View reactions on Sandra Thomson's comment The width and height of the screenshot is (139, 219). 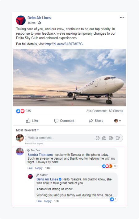click(109, 166)
